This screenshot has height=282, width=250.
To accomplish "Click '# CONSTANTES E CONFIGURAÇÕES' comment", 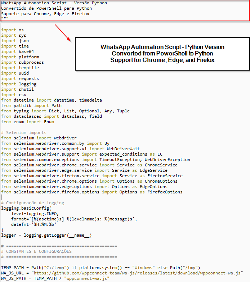I will (x=36, y=251).
